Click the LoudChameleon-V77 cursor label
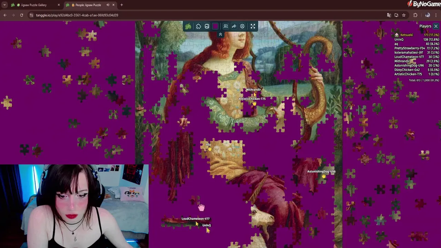The width and height of the screenshot is (441, 248). 195,219
